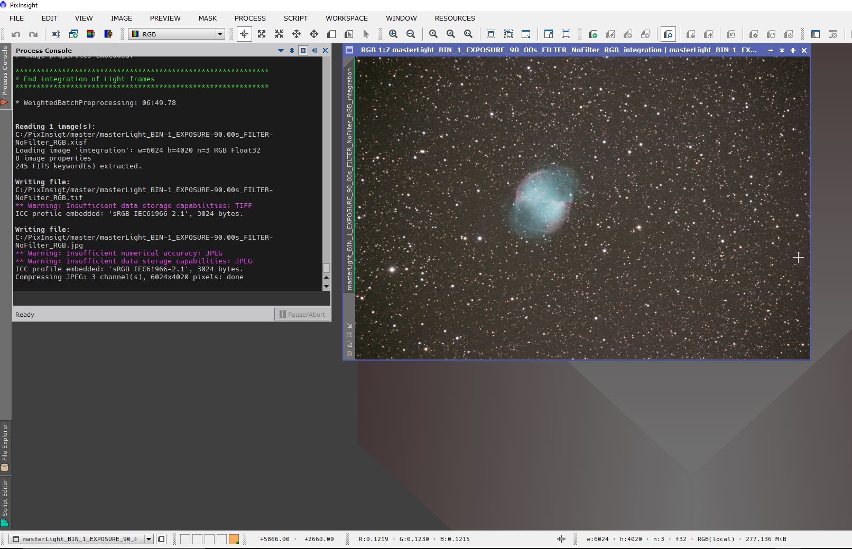Click the File Explorer side tab

coord(5,447)
